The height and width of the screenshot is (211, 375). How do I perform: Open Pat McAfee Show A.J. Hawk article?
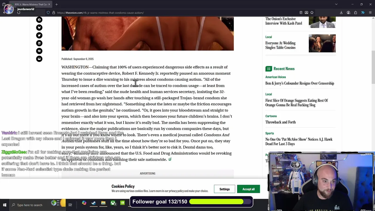pos(299,142)
